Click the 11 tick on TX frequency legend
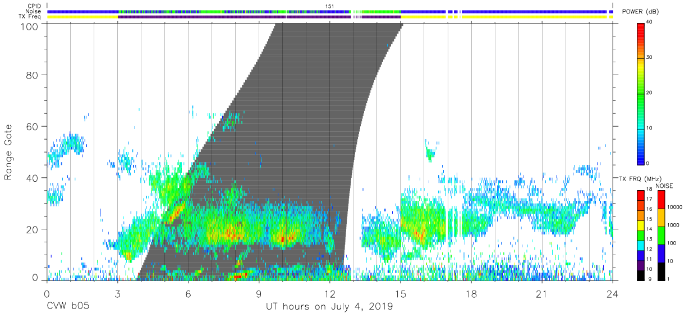 (x=649, y=259)
